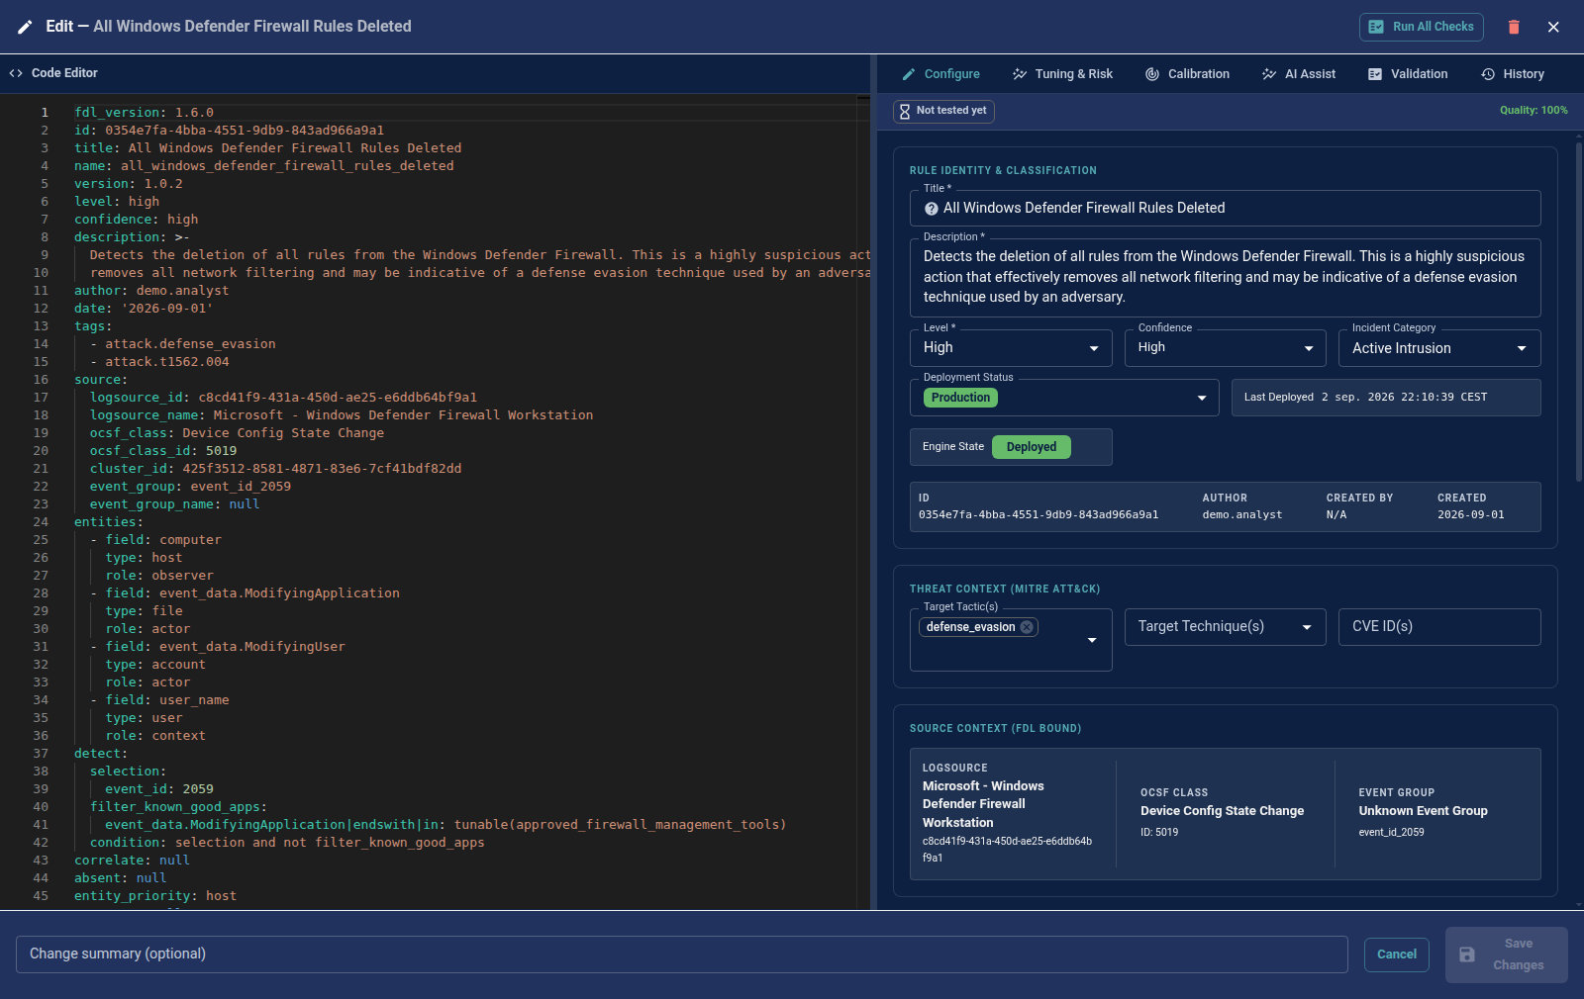1584x999 pixels.
Task: Click code line 'confidence: high'
Action: (x=136, y=220)
